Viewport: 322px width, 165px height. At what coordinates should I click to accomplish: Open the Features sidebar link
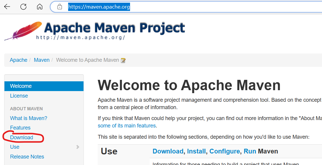tap(20, 128)
